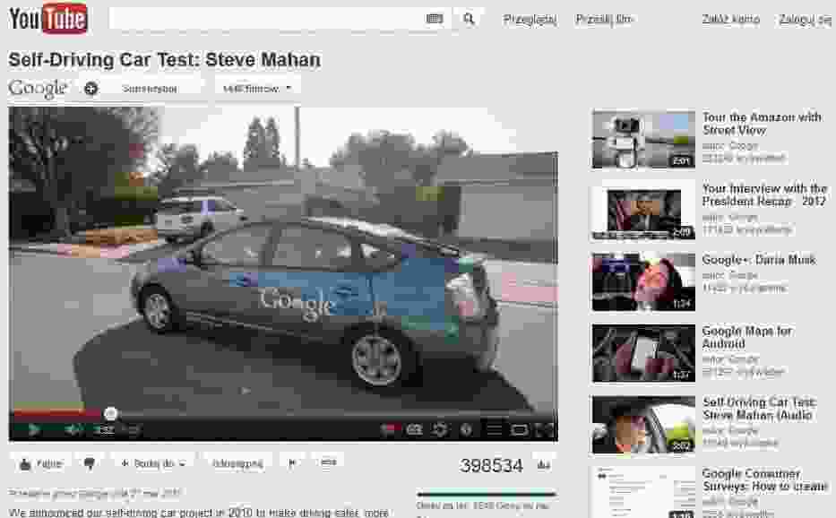Flag the video with the flag icon

[292, 463]
